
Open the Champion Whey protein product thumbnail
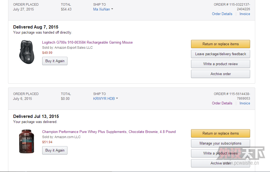point(26,141)
